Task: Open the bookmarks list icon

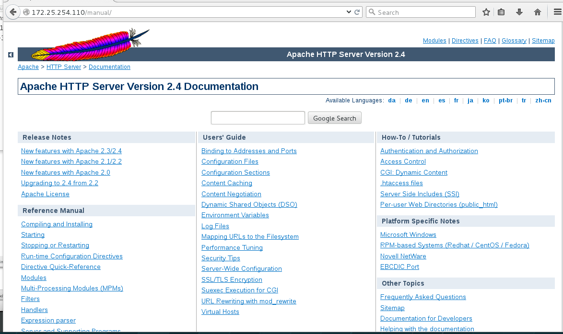Action: 501,12
